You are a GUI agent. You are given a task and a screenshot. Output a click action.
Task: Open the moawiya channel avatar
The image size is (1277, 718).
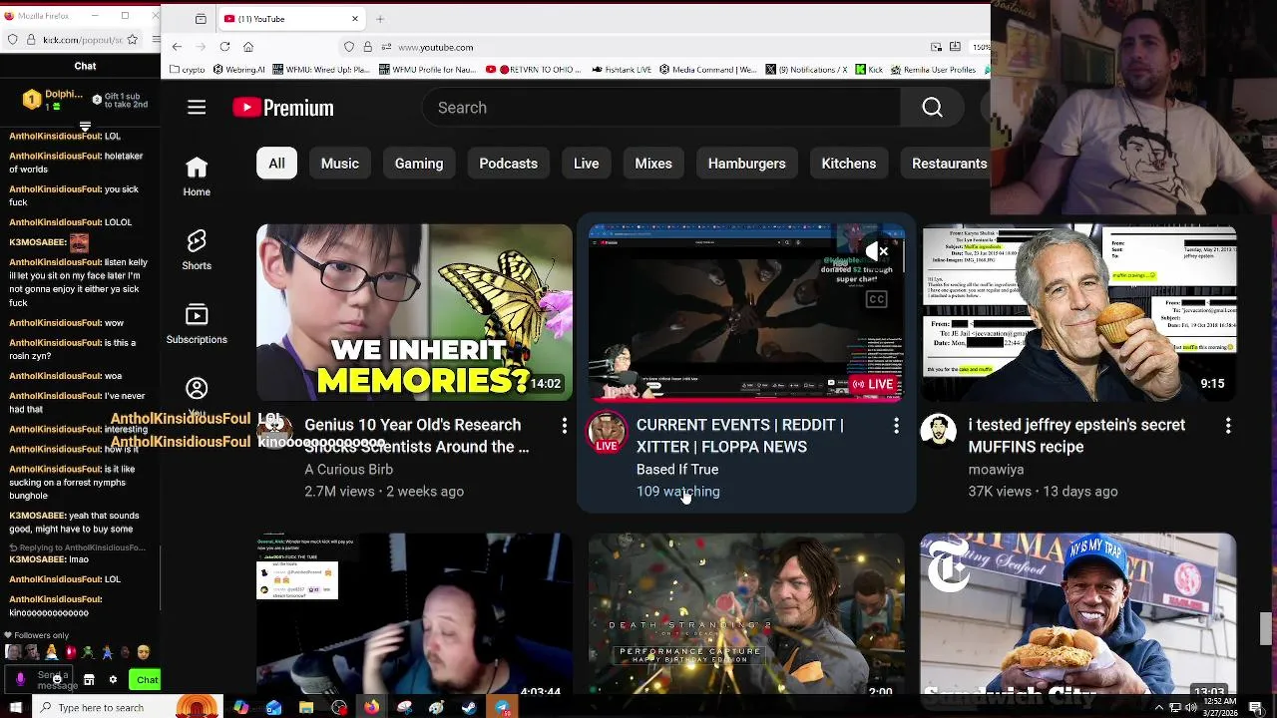click(x=939, y=431)
